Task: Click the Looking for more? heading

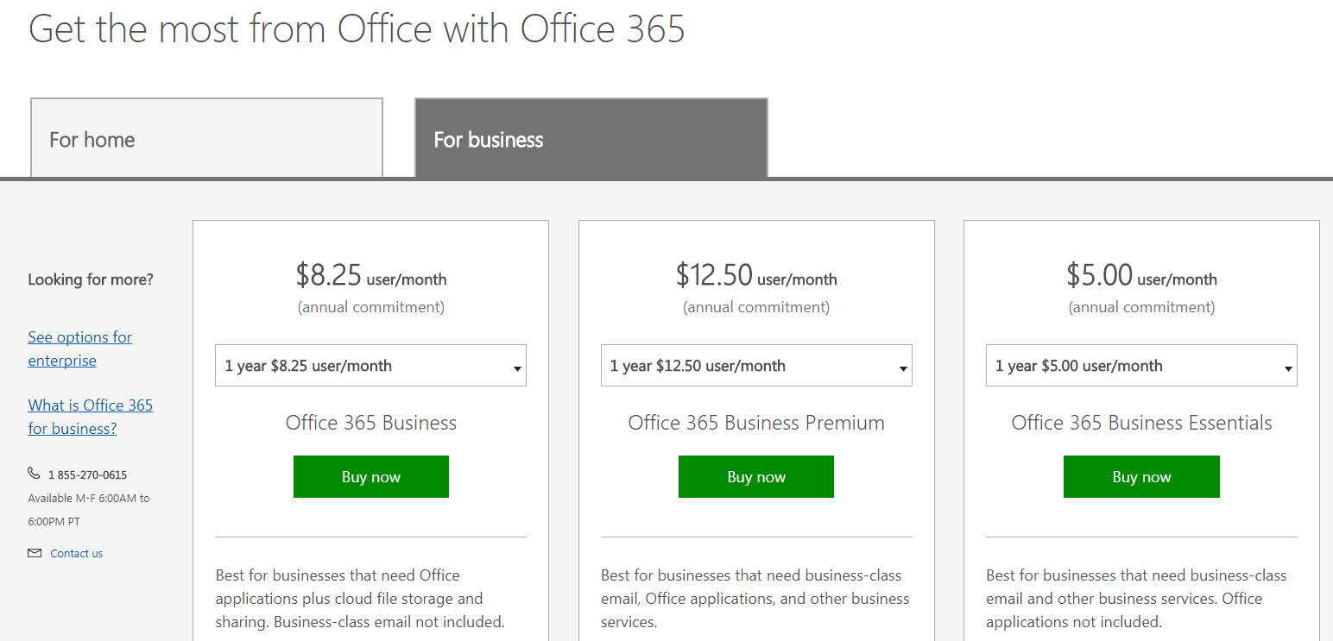Action: (91, 280)
